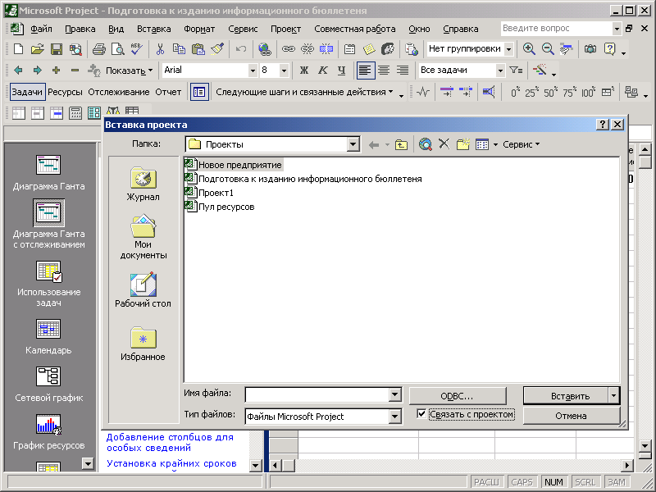
Task: Open the Вставить button dropdown arrow
Action: (613, 395)
